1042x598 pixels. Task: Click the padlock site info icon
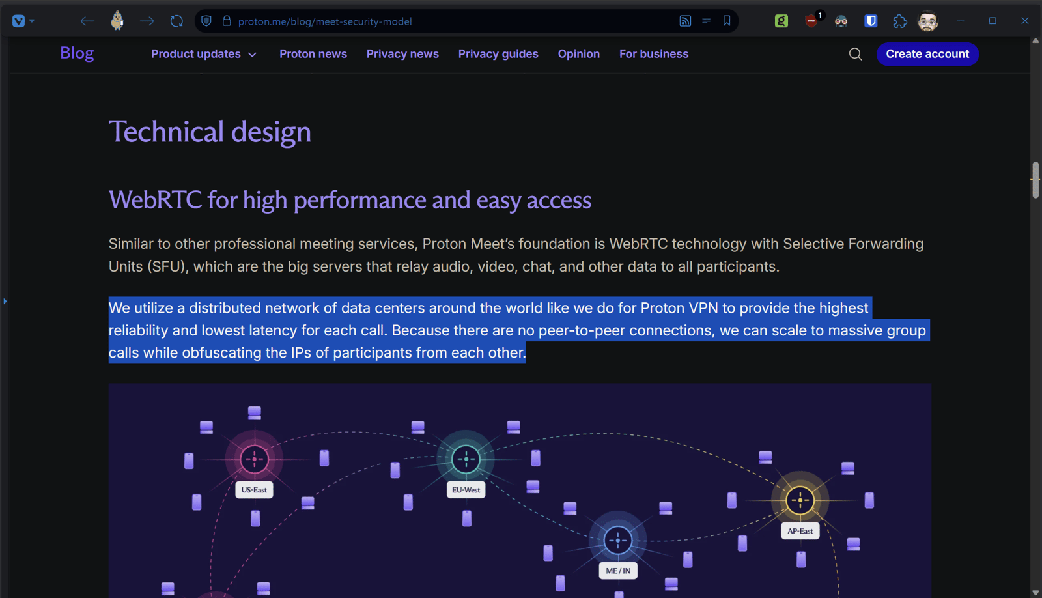(227, 21)
